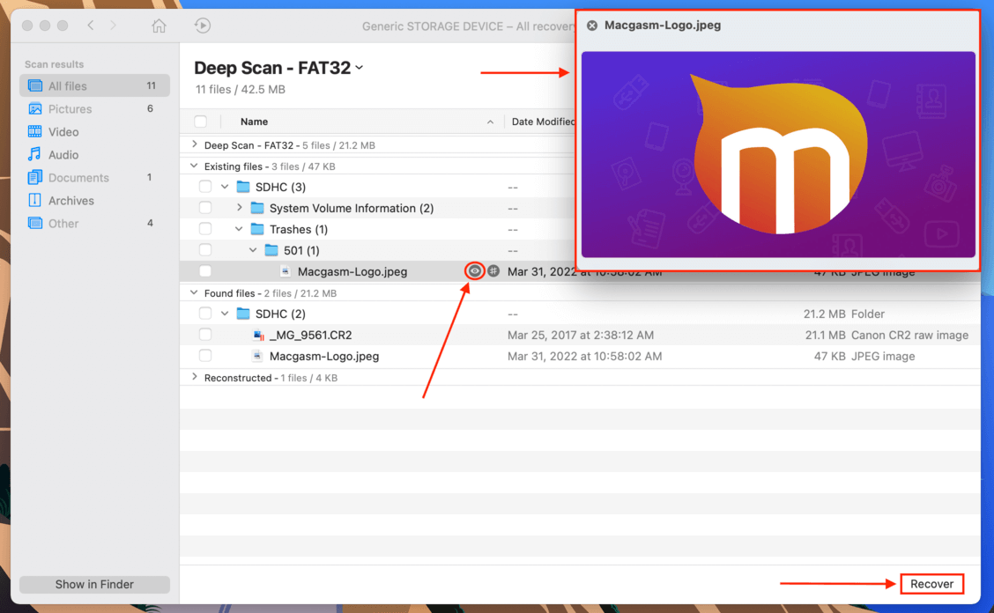
Task: Collapse the 501 (1) folder
Action: (253, 250)
